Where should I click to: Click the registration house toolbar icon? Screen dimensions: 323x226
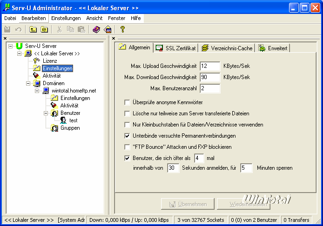pos(108,29)
